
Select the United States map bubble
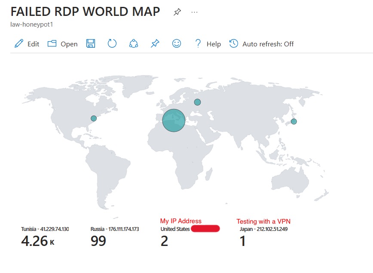[94, 118]
